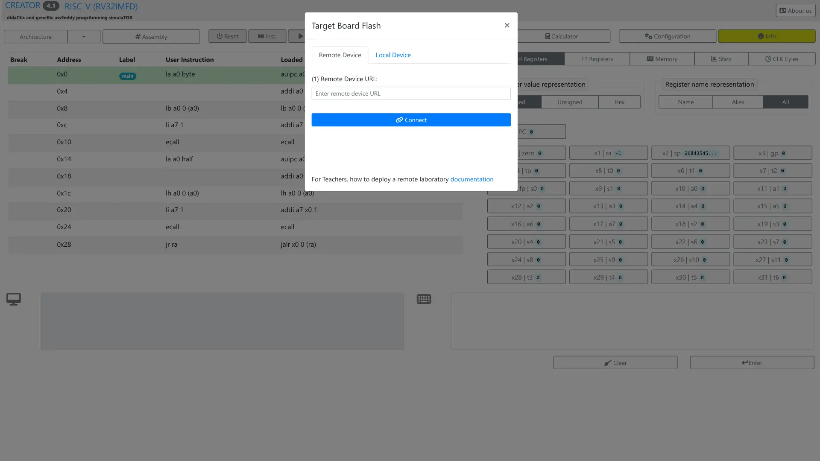The image size is (820, 461).
Task: Open the x28 | t3 register
Action: pyautogui.click(x=526, y=277)
